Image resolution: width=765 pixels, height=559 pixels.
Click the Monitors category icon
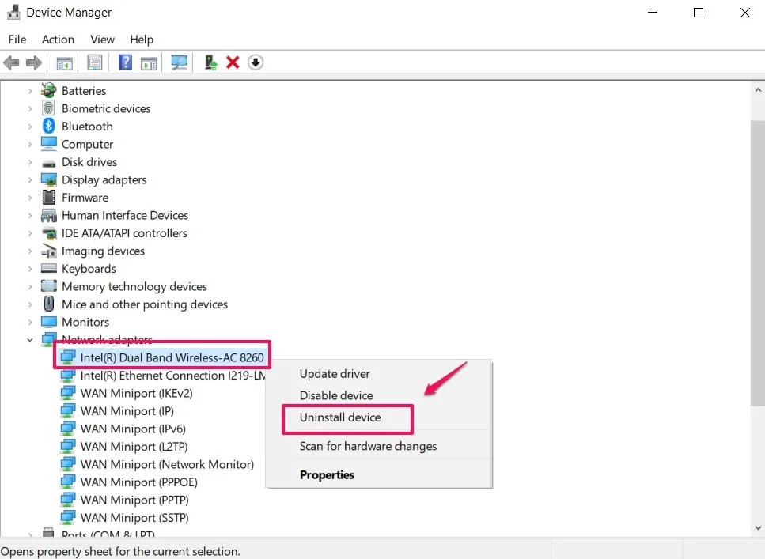49,322
